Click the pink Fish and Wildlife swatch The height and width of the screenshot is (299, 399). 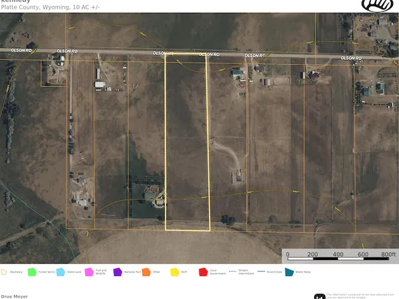(89, 272)
